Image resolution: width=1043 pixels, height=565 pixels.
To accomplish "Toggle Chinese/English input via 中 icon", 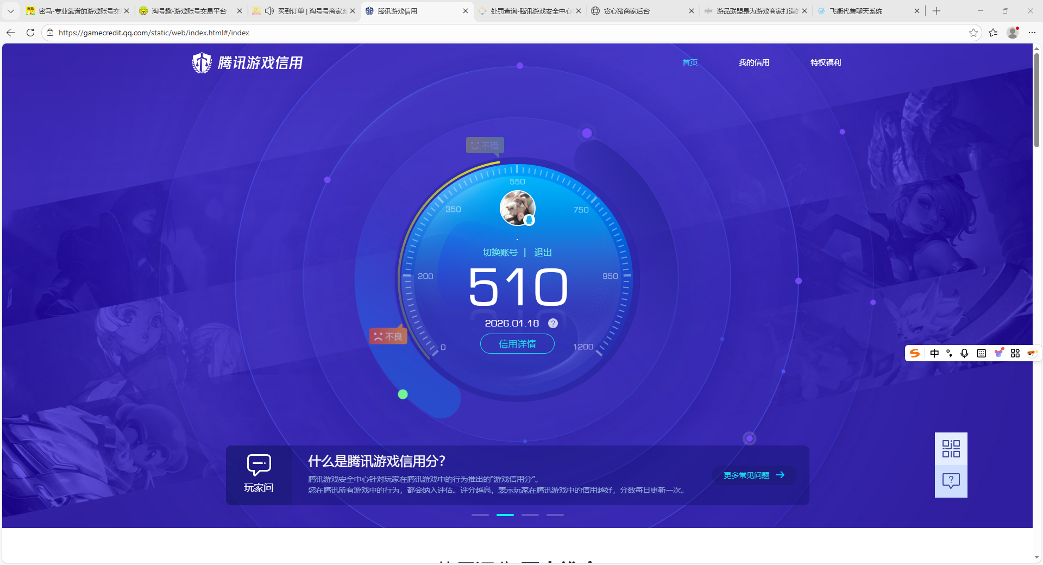I will (934, 353).
